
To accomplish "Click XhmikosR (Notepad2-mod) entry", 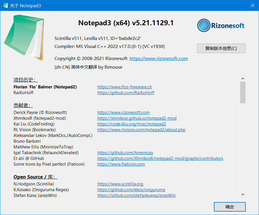I will 40,118.
